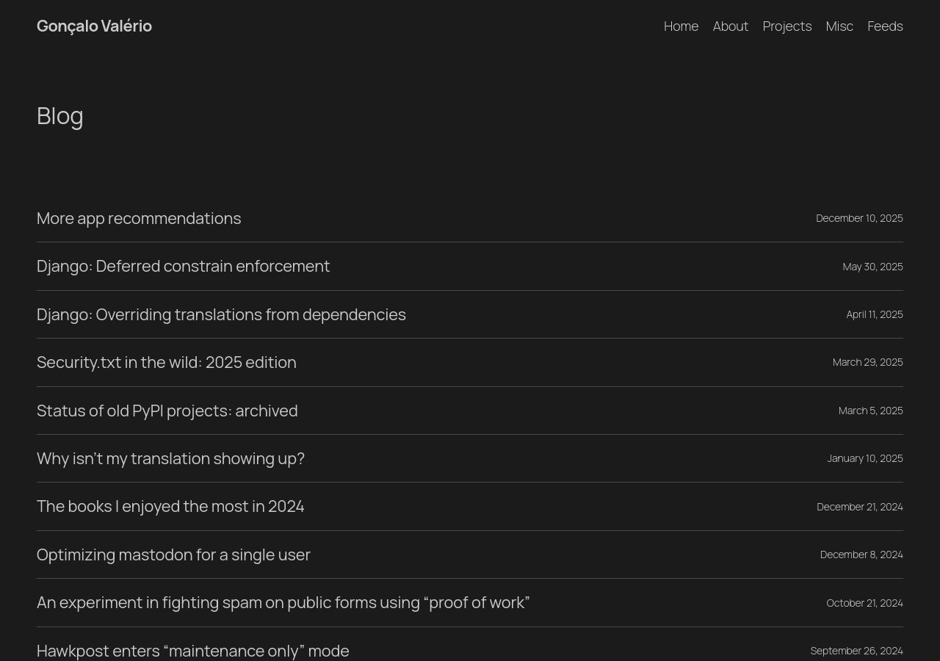Image resolution: width=940 pixels, height=661 pixels.
Task: Read Status of old PyPI projects: archived
Action: 167,411
